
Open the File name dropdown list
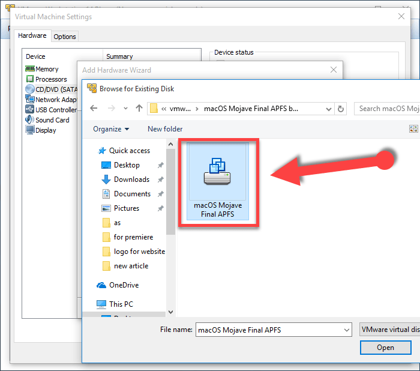[346, 330]
